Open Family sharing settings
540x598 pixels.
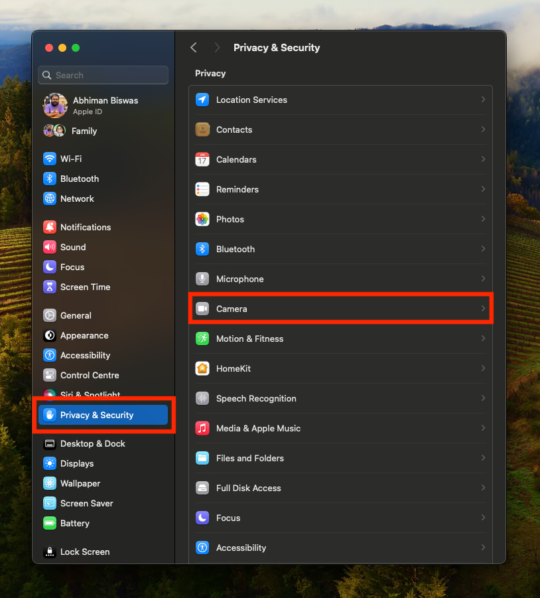(84, 131)
